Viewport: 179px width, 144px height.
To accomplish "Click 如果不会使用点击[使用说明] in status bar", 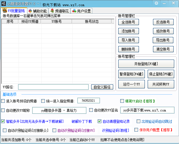I will coord(122,140).
